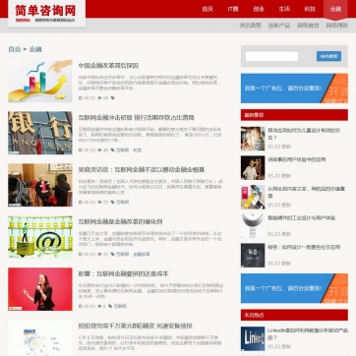
Task: Open the bar chart thumbnail of the first article
Action: pyautogui.click(x=40, y=81)
